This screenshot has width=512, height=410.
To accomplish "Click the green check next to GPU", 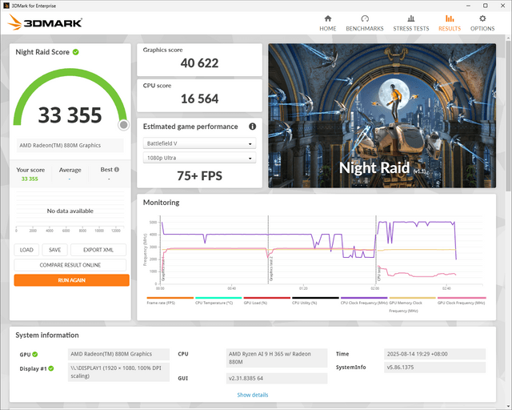I will [35, 355].
